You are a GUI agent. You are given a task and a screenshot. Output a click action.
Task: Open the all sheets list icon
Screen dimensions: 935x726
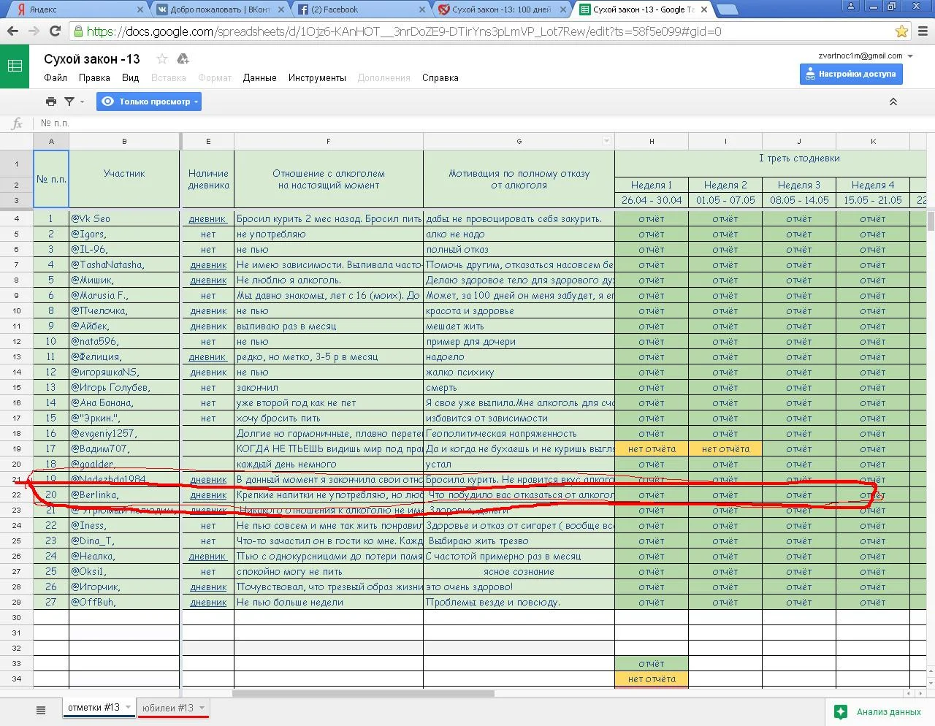[x=41, y=709]
